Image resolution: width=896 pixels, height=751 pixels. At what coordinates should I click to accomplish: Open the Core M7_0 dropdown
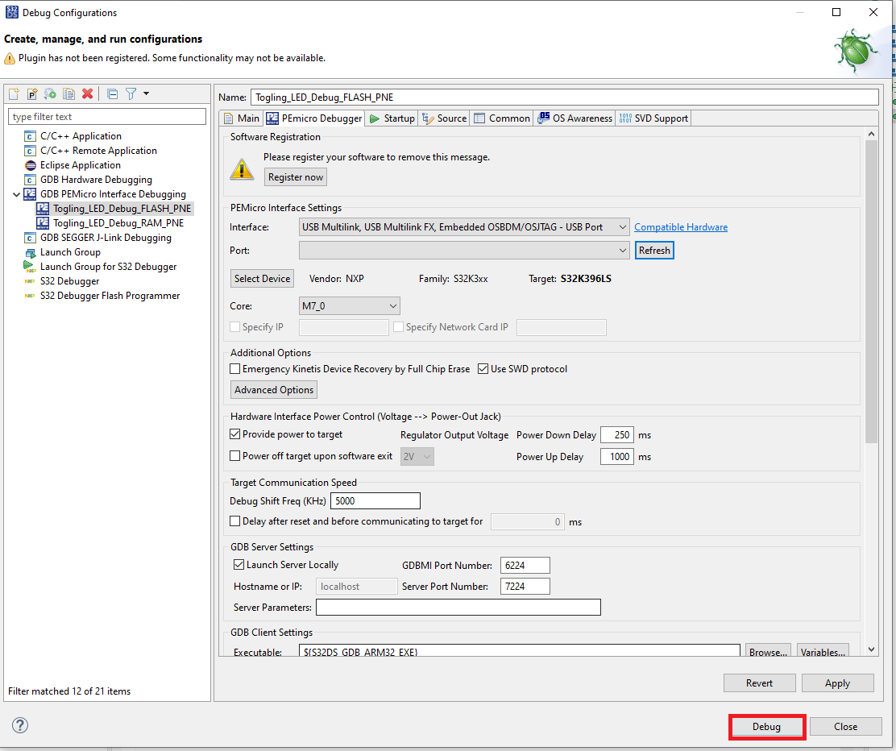point(349,306)
